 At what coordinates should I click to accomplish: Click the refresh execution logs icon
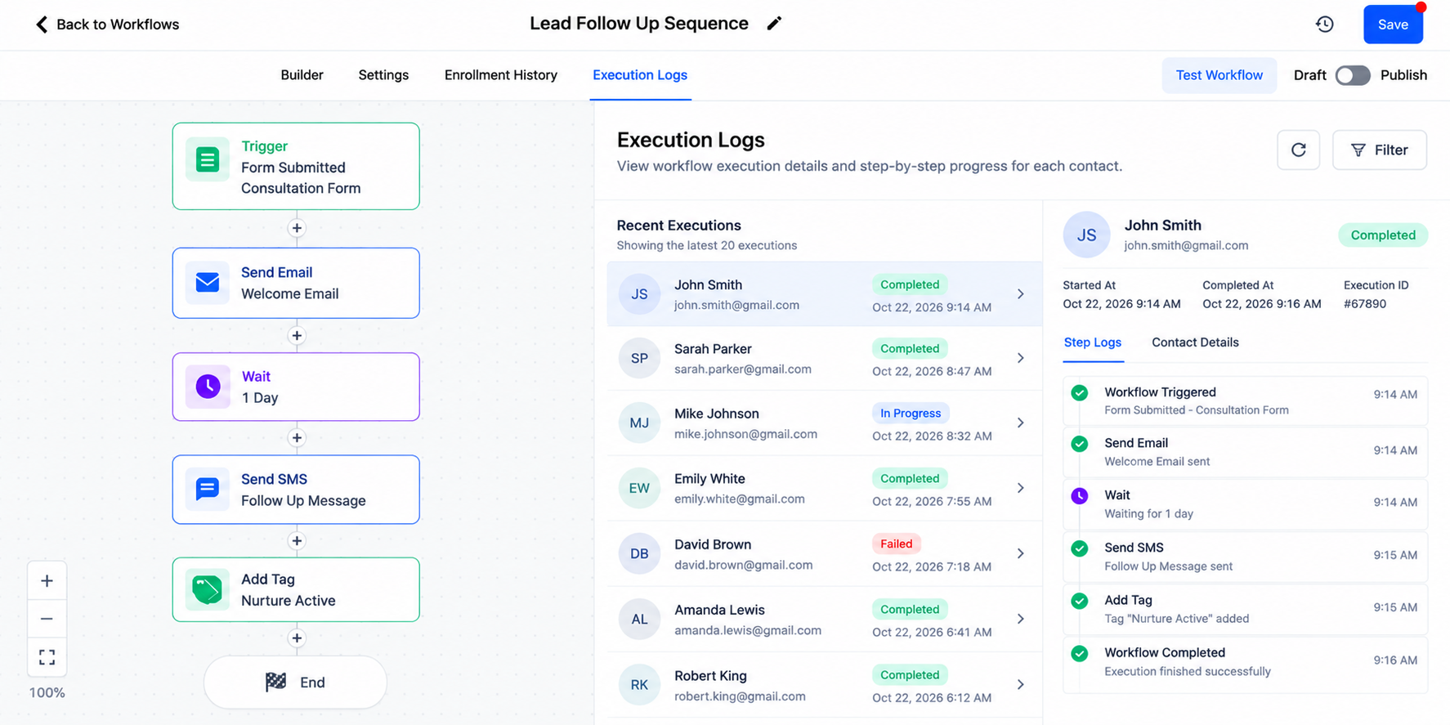pos(1298,150)
